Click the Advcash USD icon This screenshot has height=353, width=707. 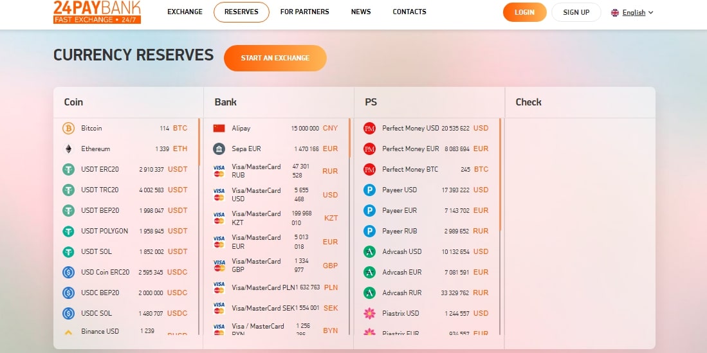pos(369,251)
